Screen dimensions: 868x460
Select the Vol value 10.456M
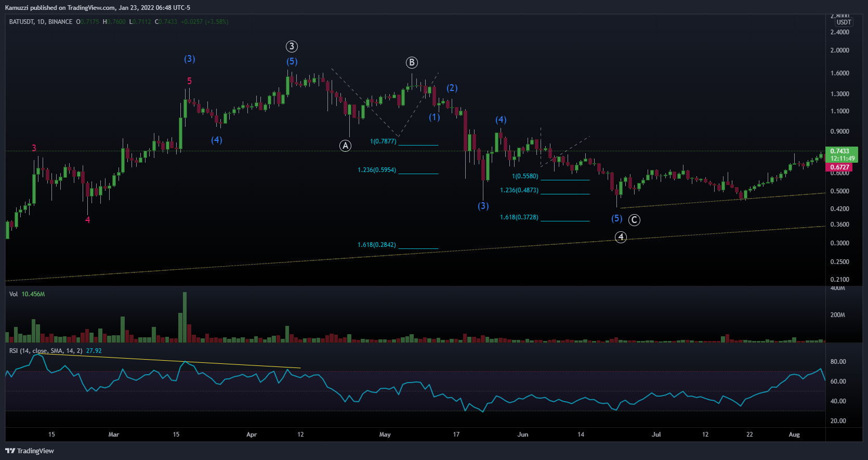pos(33,294)
